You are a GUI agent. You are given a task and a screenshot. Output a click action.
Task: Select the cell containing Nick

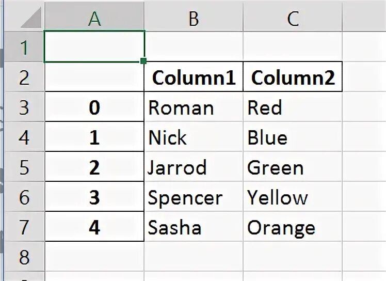click(194, 137)
